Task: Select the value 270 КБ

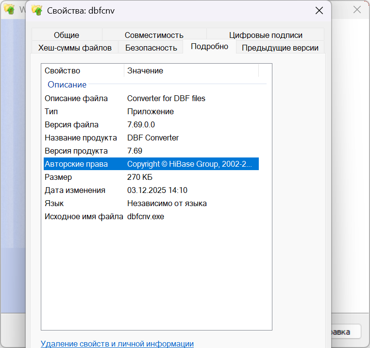Action: (x=140, y=177)
